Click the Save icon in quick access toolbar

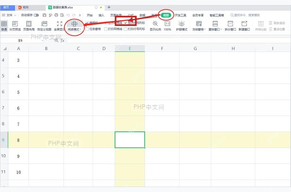point(44,15)
